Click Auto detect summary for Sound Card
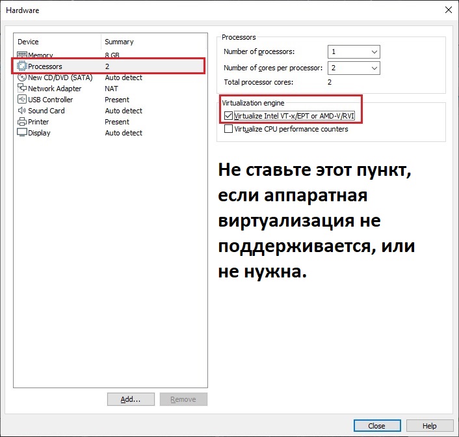Viewport: 459px width, 437px height. pos(124,111)
